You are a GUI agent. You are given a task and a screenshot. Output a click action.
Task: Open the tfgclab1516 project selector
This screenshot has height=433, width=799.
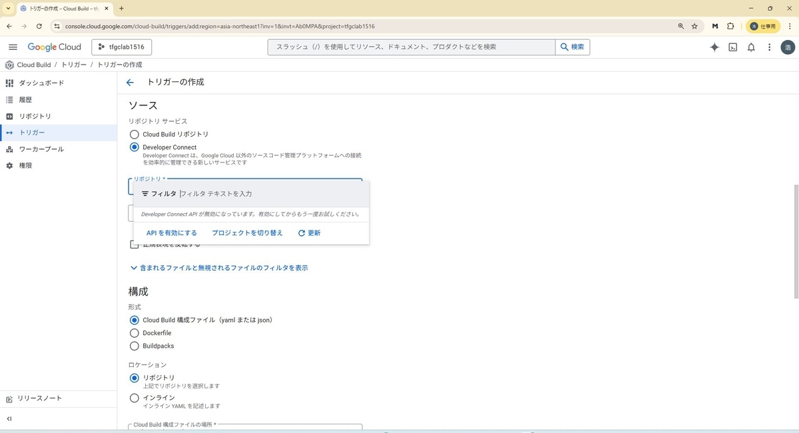pyautogui.click(x=122, y=47)
